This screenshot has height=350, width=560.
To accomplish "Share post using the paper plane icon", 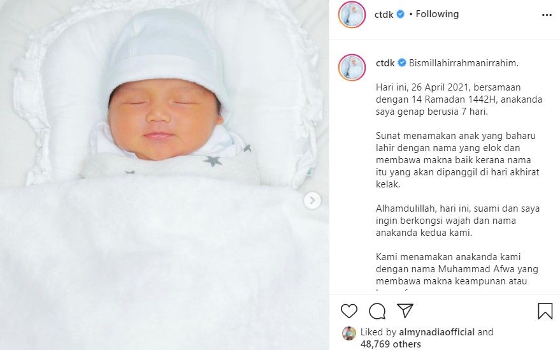I will tap(405, 310).
